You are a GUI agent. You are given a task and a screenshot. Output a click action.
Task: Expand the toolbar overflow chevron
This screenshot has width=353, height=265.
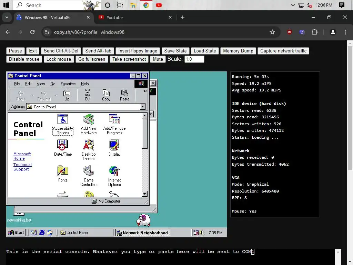(145, 91)
